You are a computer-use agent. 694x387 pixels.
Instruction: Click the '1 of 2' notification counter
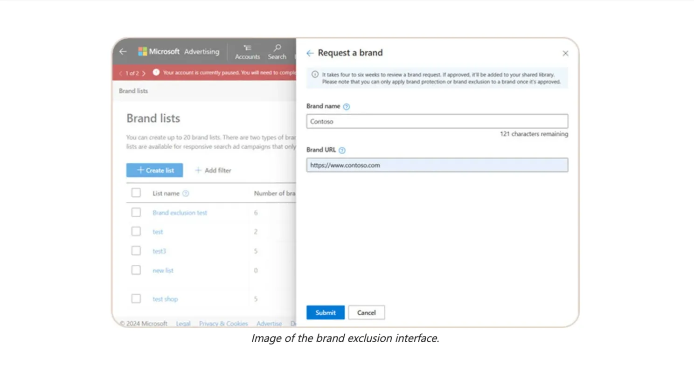tap(132, 73)
